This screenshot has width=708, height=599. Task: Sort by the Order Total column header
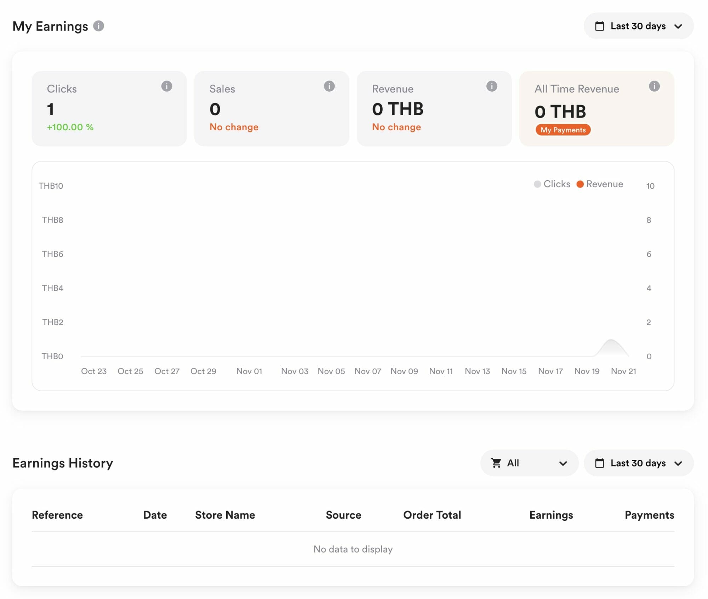[432, 515]
